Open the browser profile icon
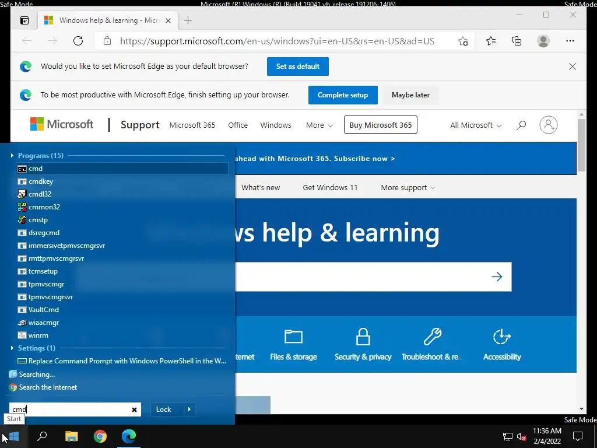The height and width of the screenshot is (448, 597). pyautogui.click(x=543, y=41)
